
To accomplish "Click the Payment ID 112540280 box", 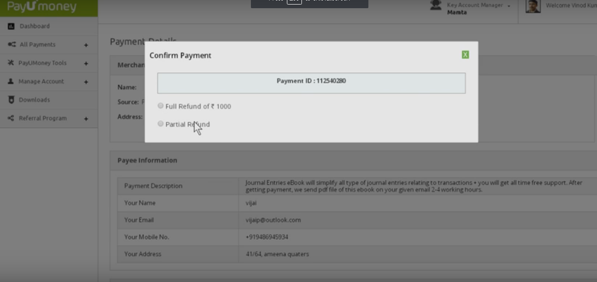I will (x=311, y=83).
